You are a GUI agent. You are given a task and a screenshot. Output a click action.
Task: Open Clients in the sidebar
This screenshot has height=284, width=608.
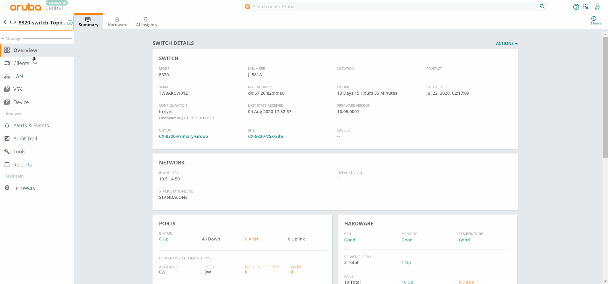pyautogui.click(x=37, y=63)
